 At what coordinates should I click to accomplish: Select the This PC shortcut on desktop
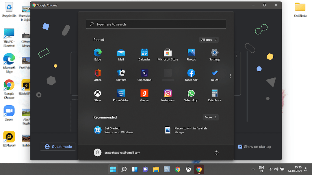point(9,37)
